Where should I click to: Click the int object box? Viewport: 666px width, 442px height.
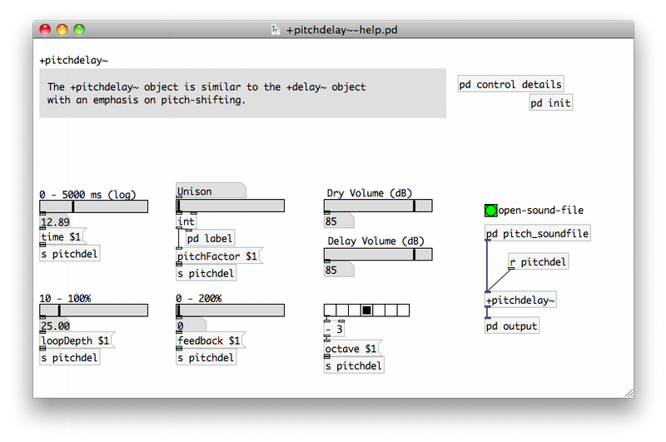186,221
